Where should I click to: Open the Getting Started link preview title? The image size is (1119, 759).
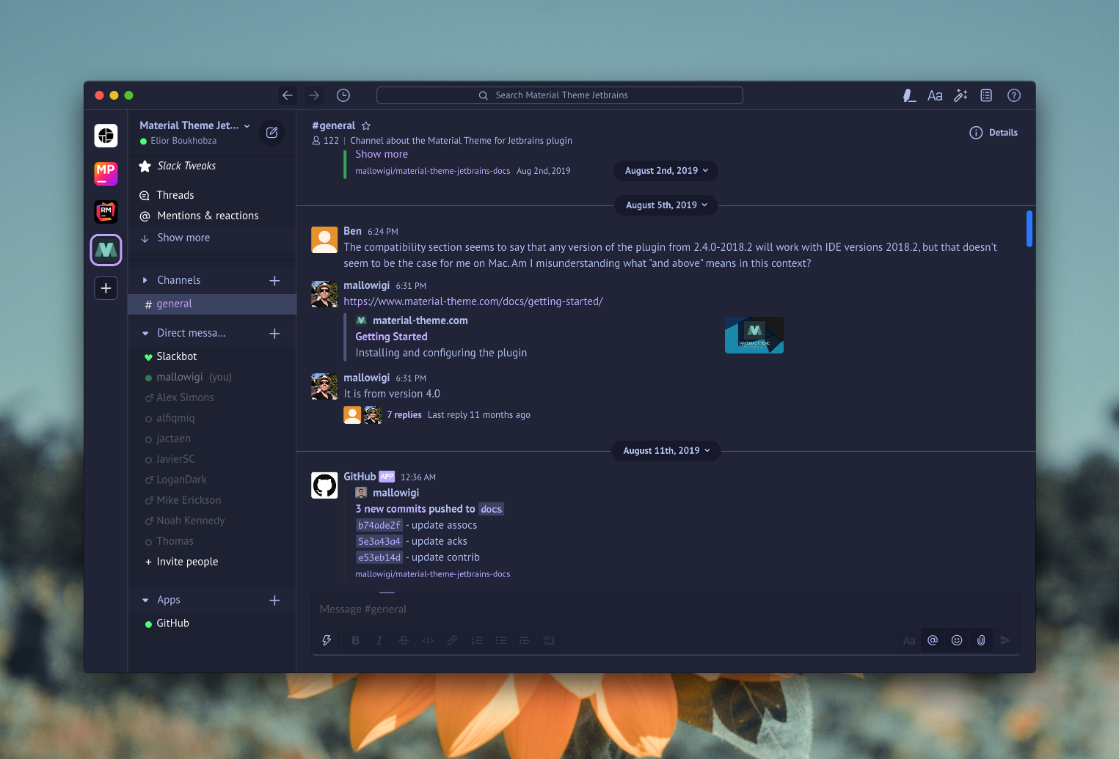click(391, 337)
